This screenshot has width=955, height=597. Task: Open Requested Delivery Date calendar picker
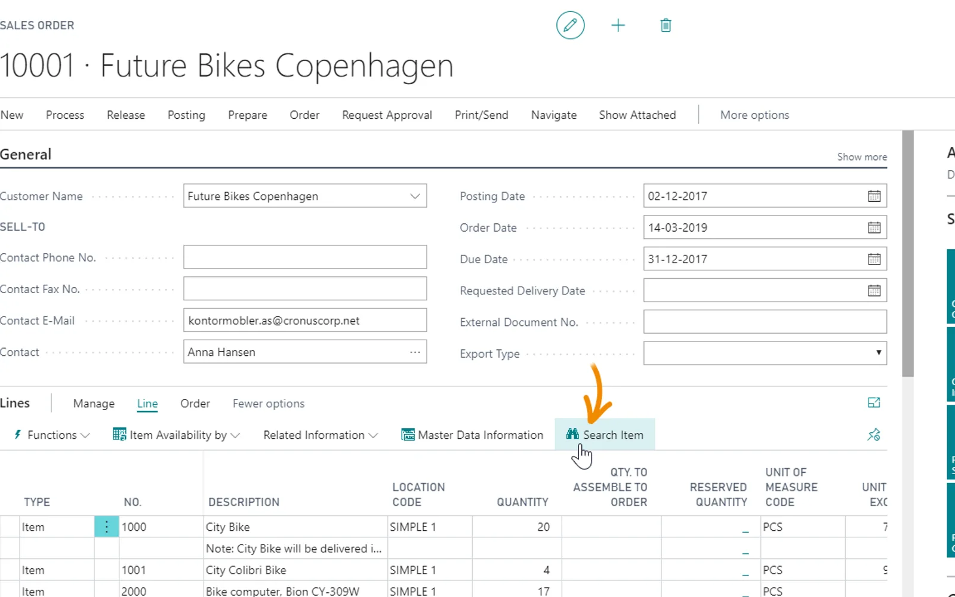[874, 291]
